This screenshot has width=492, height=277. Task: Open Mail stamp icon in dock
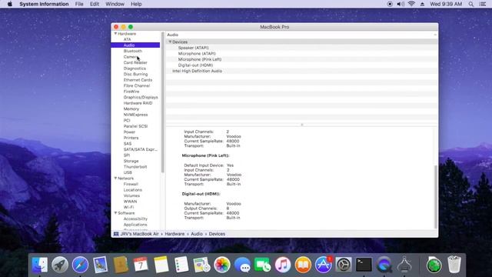click(101, 265)
